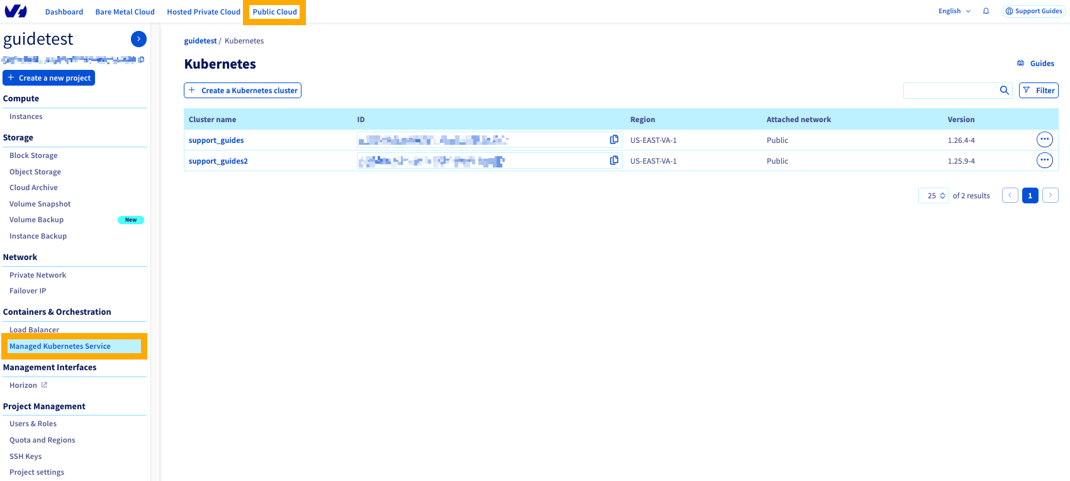Select the Public Cloud tab
Screen dimensions: 1070x481
click(274, 12)
